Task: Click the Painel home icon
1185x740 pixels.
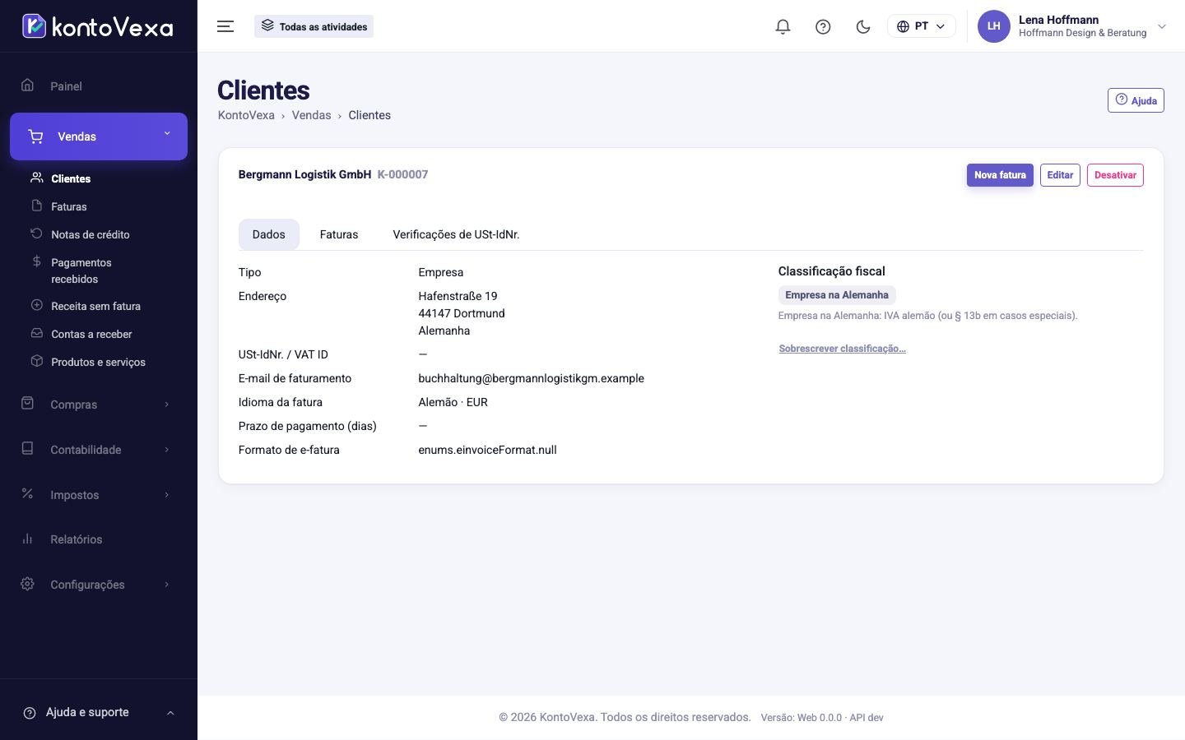Action: tap(27, 86)
